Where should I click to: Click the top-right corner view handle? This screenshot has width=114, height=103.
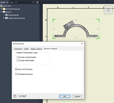pyautogui.click(x=98, y=20)
